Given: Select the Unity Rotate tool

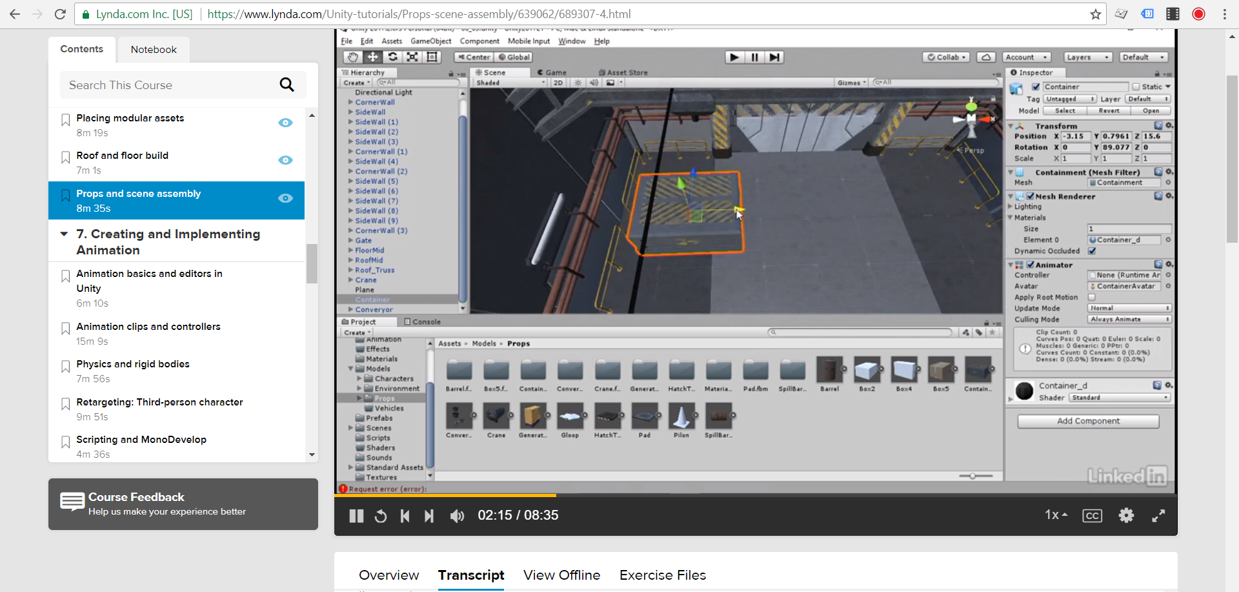Looking at the screenshot, I should [392, 57].
